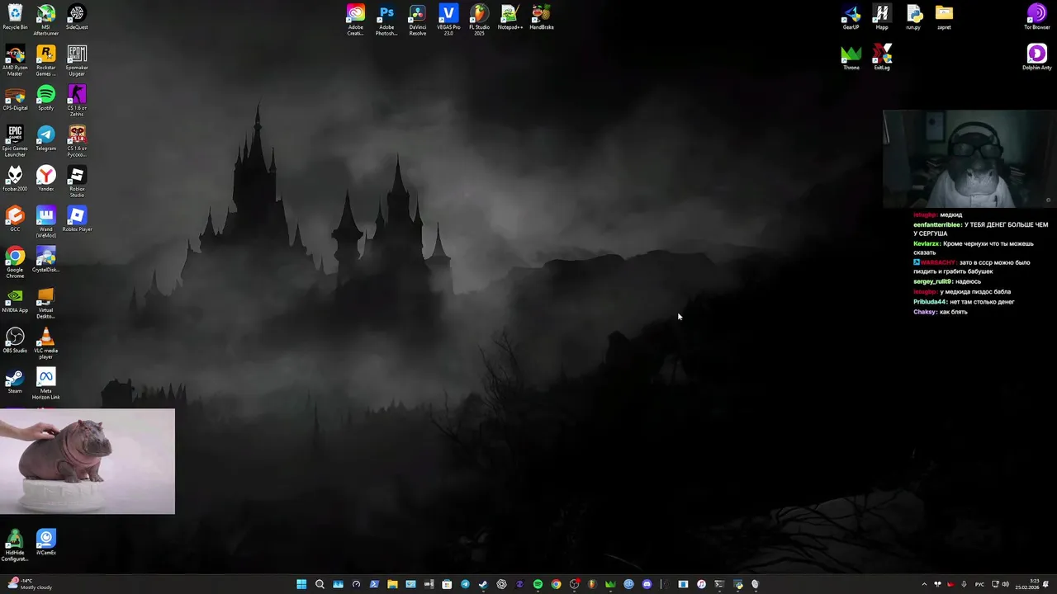
Task: Open Google Chrome desktop shortcut
Action: (x=15, y=262)
